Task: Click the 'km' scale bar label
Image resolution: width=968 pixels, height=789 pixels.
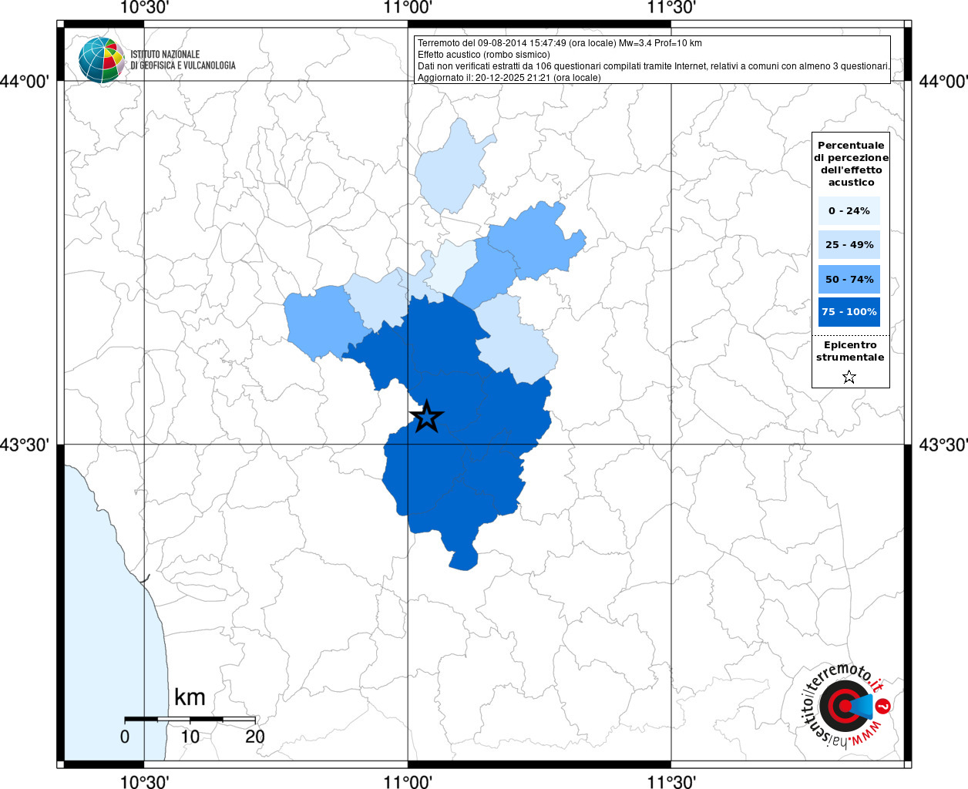Action: tap(190, 697)
